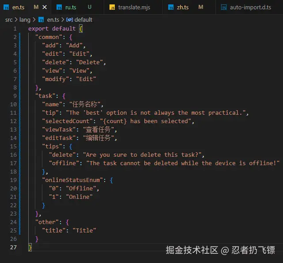The image size is (283, 263).
Task: Click the "other" key on line 24
Action: (47, 222)
